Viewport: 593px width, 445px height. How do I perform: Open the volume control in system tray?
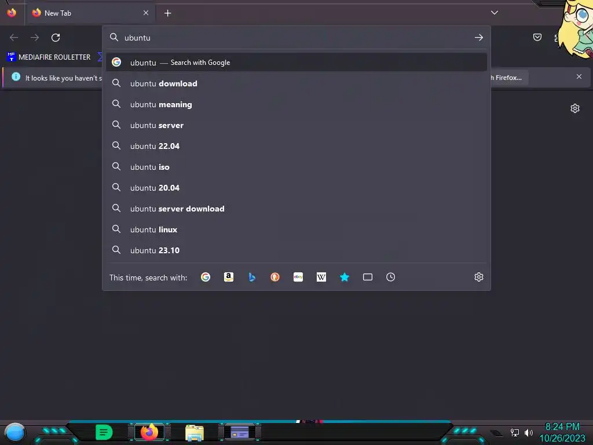tap(529, 432)
